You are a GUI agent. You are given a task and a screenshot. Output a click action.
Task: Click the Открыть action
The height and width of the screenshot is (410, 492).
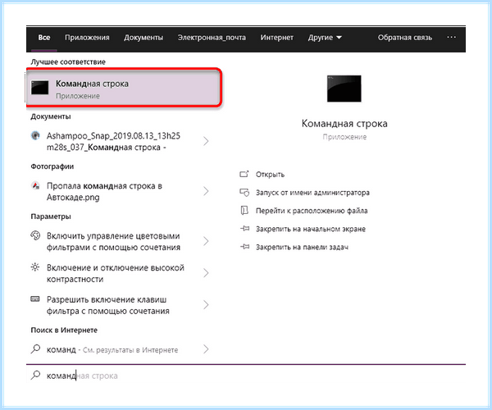pos(270,175)
